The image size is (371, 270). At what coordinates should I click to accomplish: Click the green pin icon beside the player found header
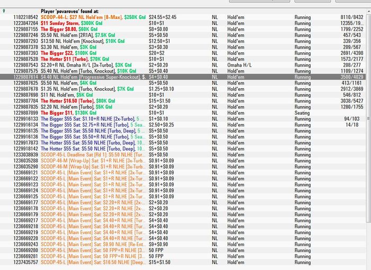4,11
